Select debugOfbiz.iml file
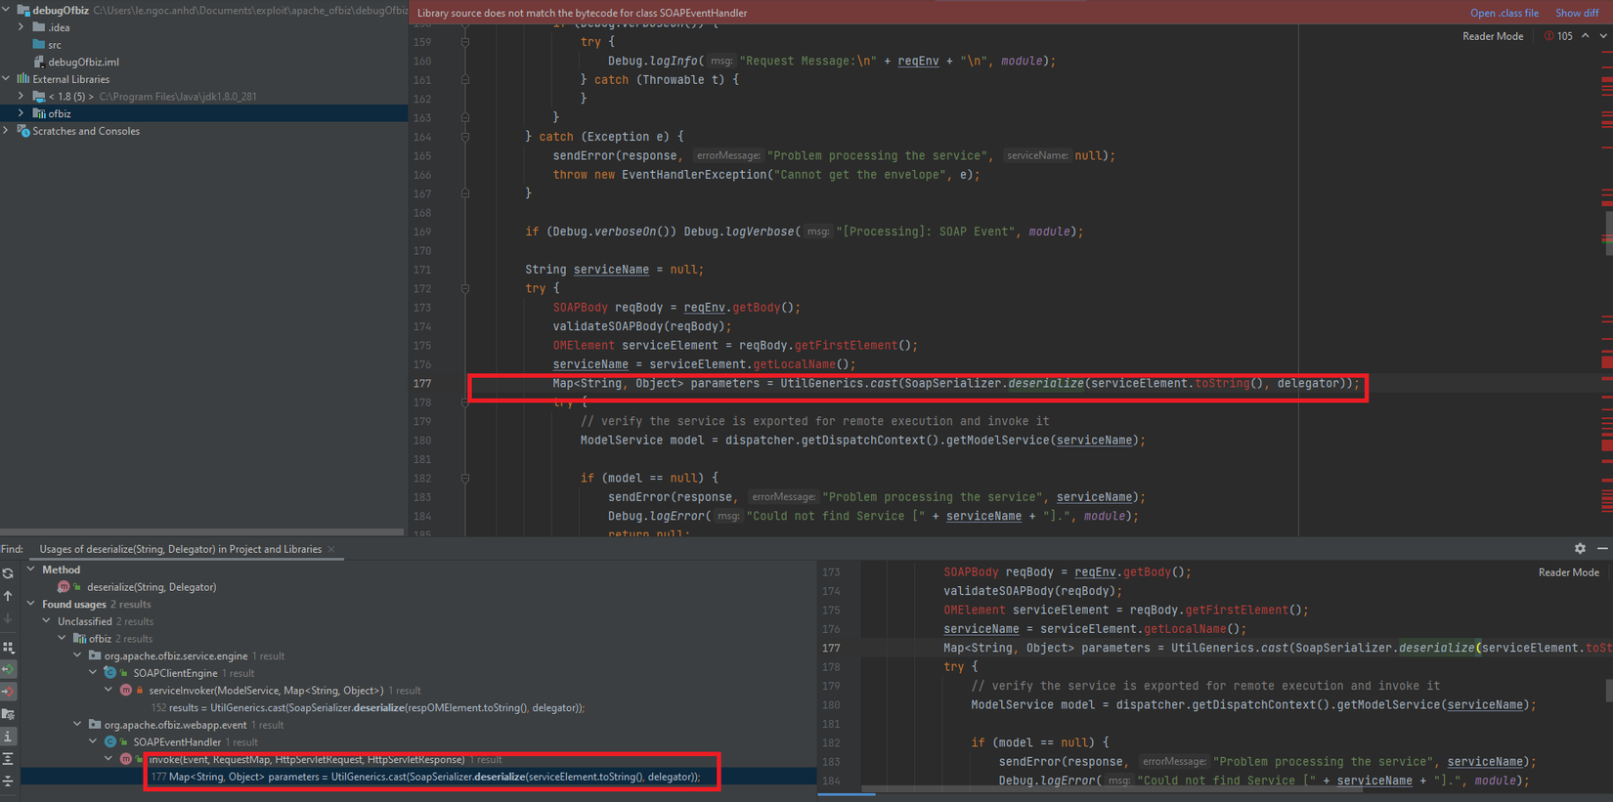 (84, 62)
